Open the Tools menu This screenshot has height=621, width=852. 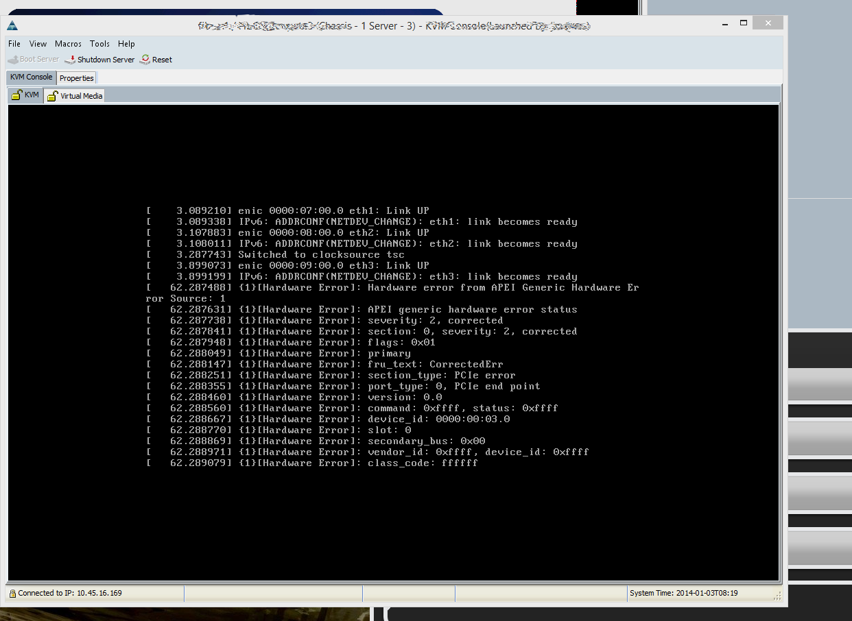tap(99, 44)
